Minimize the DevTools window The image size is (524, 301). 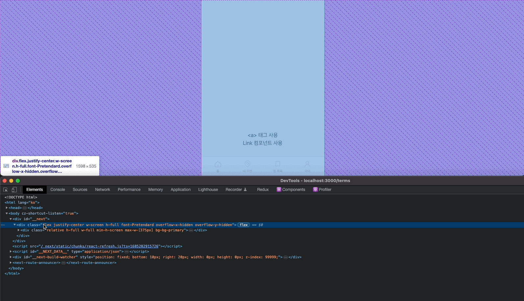coord(11,181)
